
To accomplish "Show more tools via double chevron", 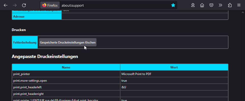I will [x=221, y=5].
